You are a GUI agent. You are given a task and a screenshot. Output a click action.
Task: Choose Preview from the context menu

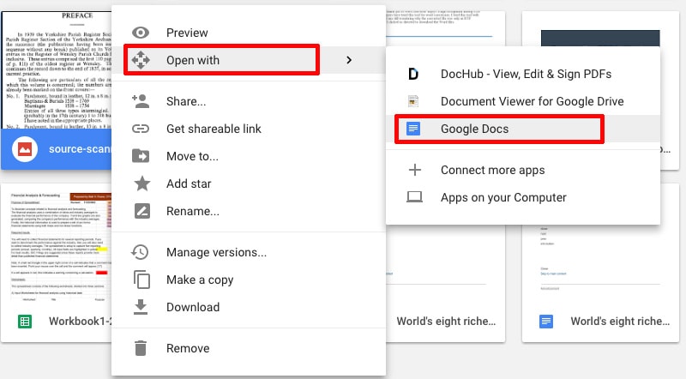249,33
